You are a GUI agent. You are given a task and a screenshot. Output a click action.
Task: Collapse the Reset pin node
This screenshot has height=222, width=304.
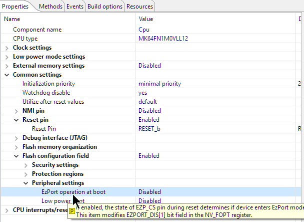[16, 120]
